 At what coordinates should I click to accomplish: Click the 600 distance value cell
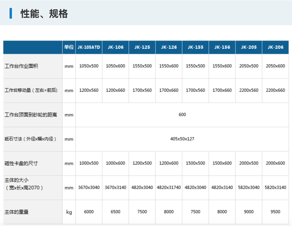(x=182, y=114)
